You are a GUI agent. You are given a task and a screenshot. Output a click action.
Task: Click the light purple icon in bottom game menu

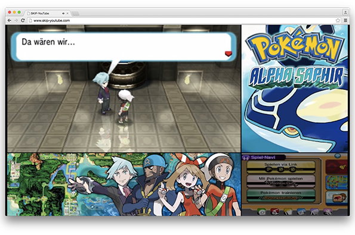tap(314, 212)
